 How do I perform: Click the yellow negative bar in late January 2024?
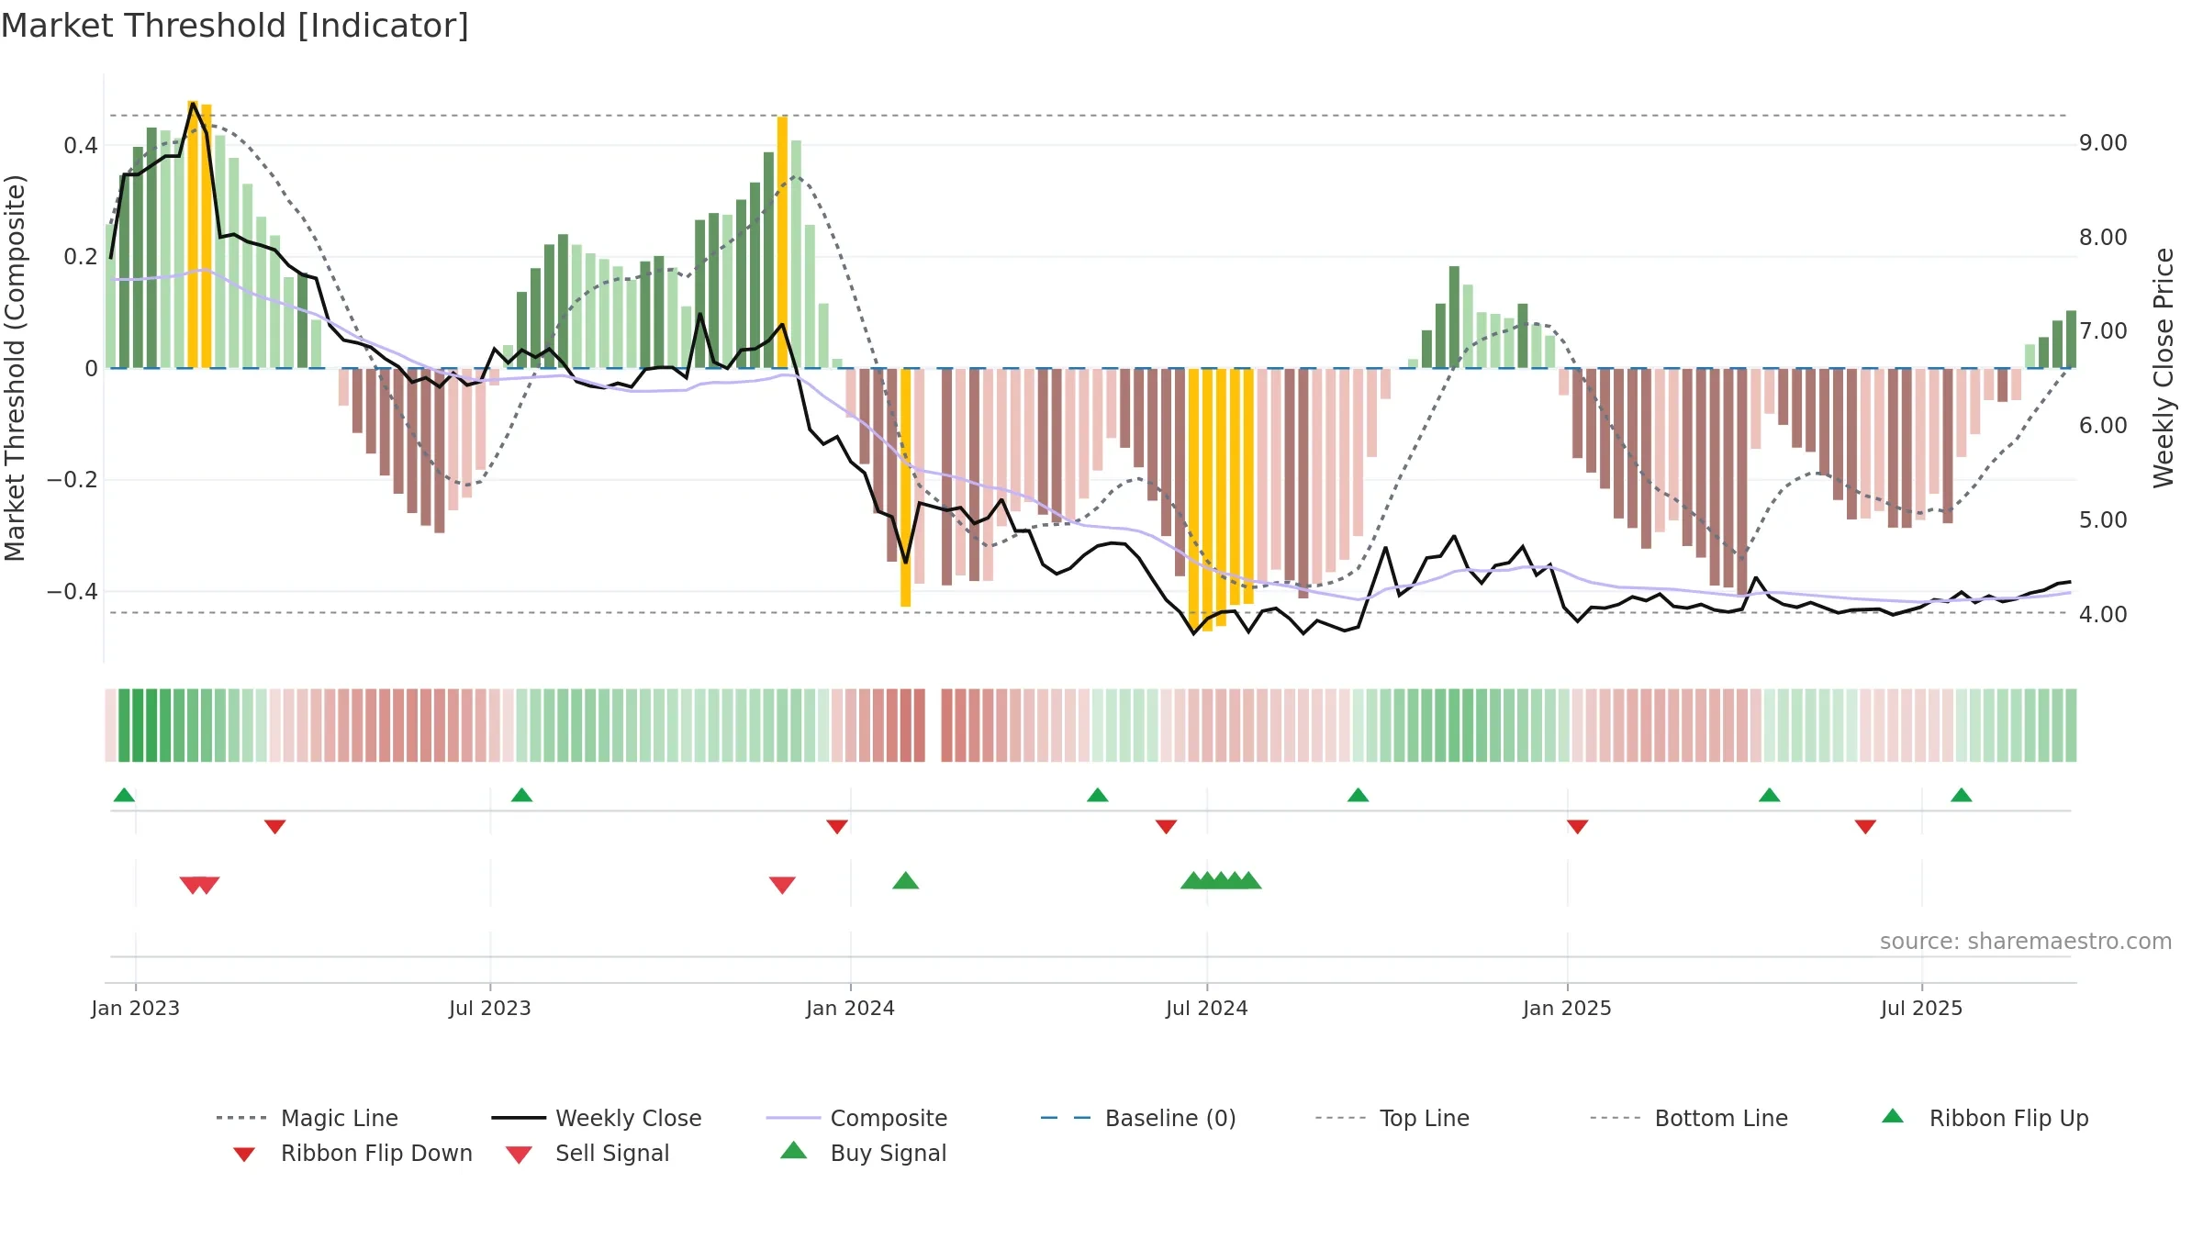tap(905, 487)
